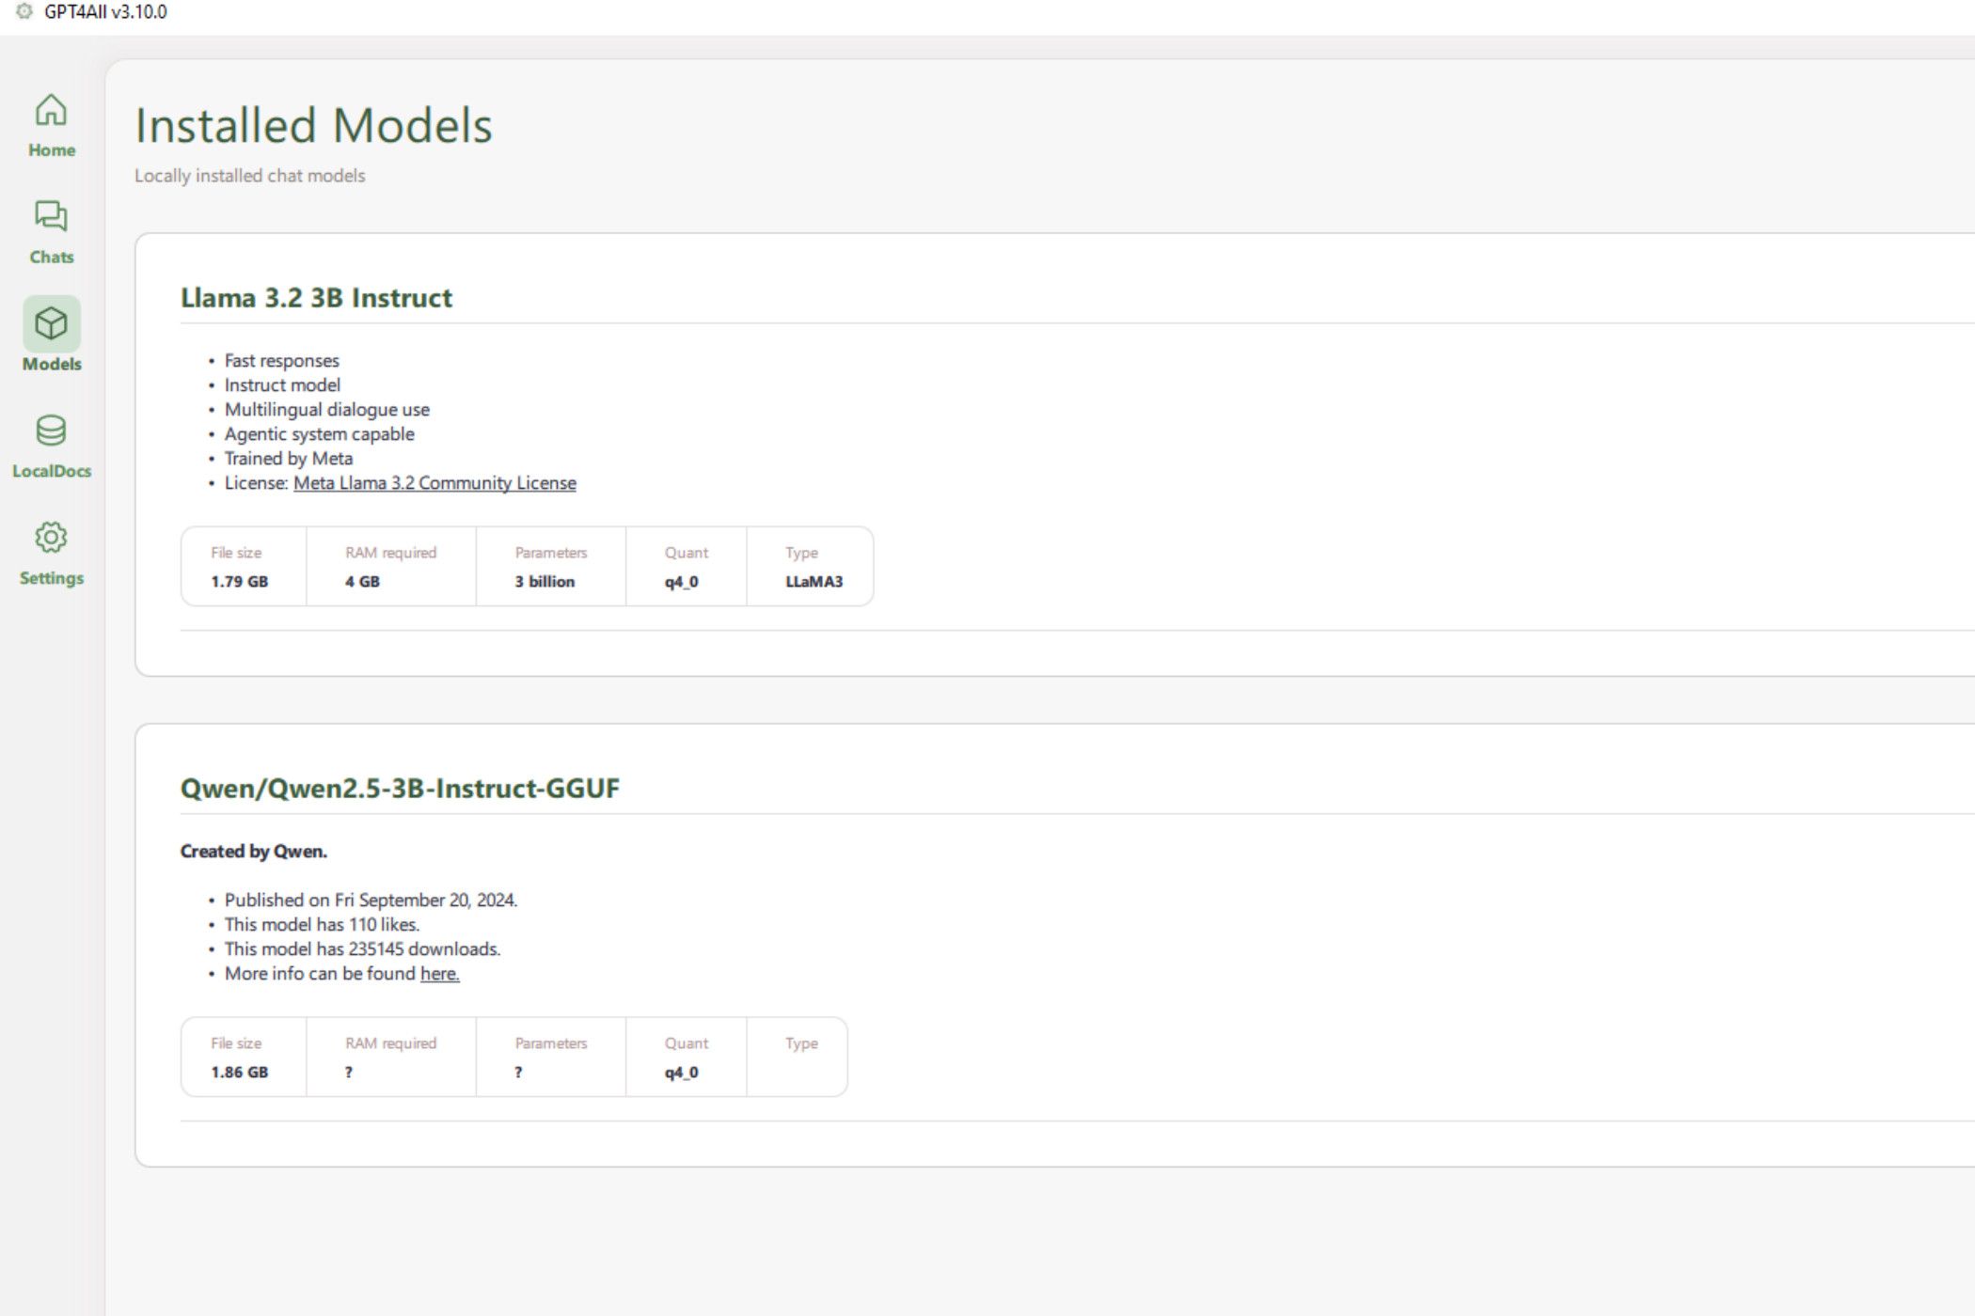Click "This model has 235145 downloads."
This screenshot has width=1975, height=1316.
[362, 949]
